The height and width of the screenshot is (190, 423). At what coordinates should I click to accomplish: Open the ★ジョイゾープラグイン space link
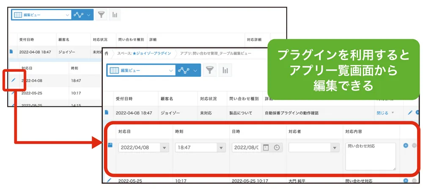click(152, 54)
